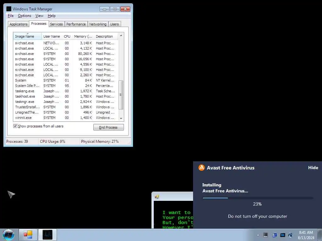Open the Options menu
The width and height of the screenshot is (322, 241).
pyautogui.click(x=25, y=16)
